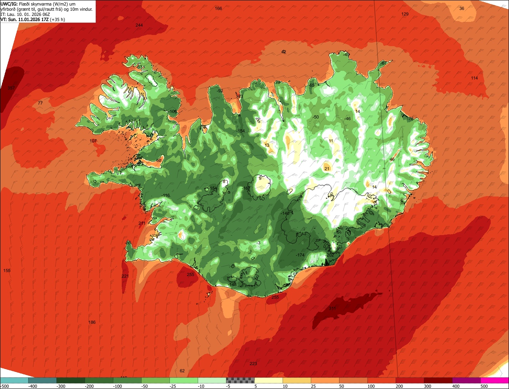Viewport: 509px width, 389px height.
Task: Click the bright light green -25 swatch
Action: click(184, 380)
